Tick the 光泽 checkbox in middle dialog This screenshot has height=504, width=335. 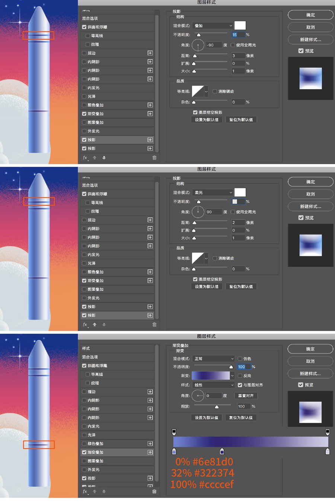point(84,263)
